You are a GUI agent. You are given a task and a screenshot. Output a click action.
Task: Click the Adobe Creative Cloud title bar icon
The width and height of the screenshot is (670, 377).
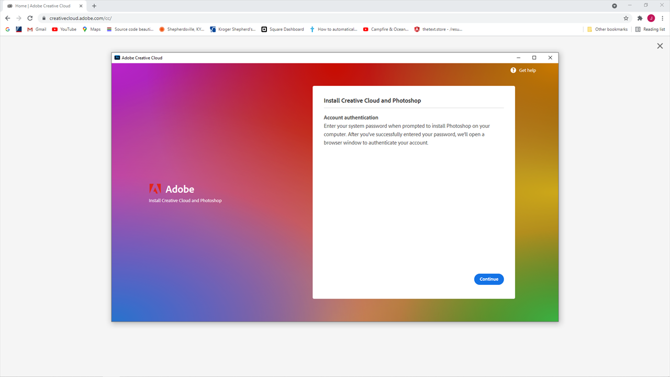(x=117, y=58)
